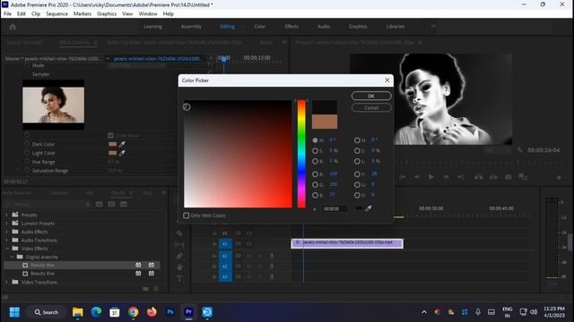Viewport: 574px width, 322px height.
Task: Click the Photoshop icon in the taskbar
Action: click(170, 312)
